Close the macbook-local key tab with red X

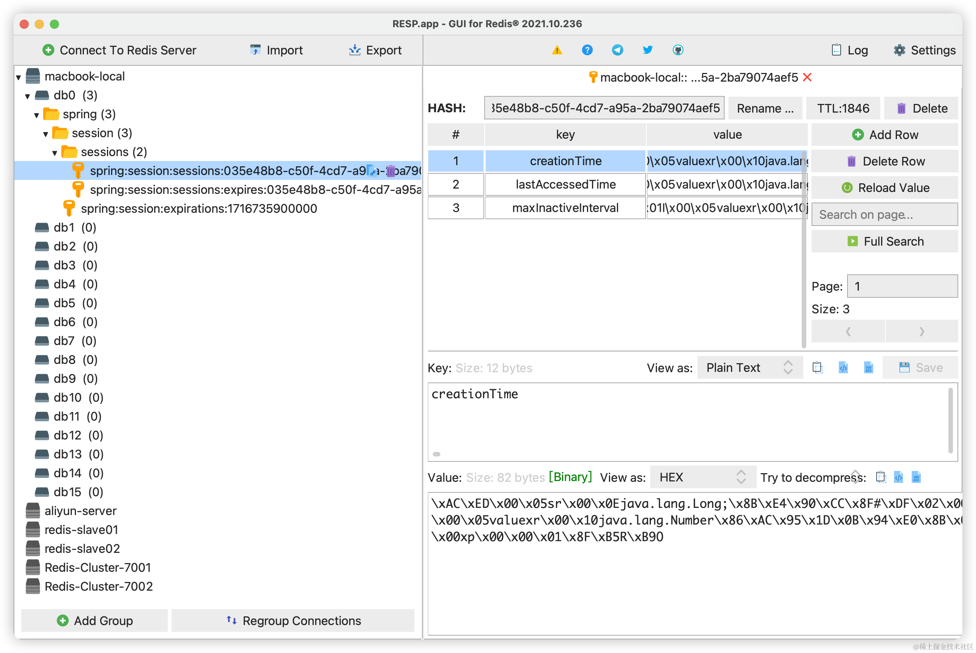[x=807, y=77]
